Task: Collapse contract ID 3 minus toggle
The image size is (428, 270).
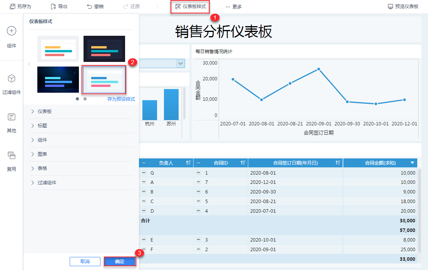Action: point(199,240)
